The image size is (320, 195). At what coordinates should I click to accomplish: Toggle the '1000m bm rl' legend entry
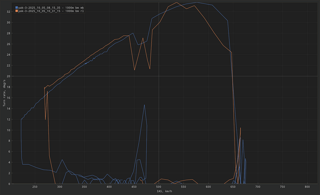point(51,11)
